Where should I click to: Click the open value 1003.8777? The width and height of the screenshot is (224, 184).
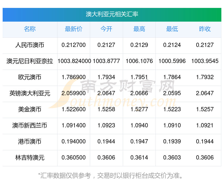[106, 61]
